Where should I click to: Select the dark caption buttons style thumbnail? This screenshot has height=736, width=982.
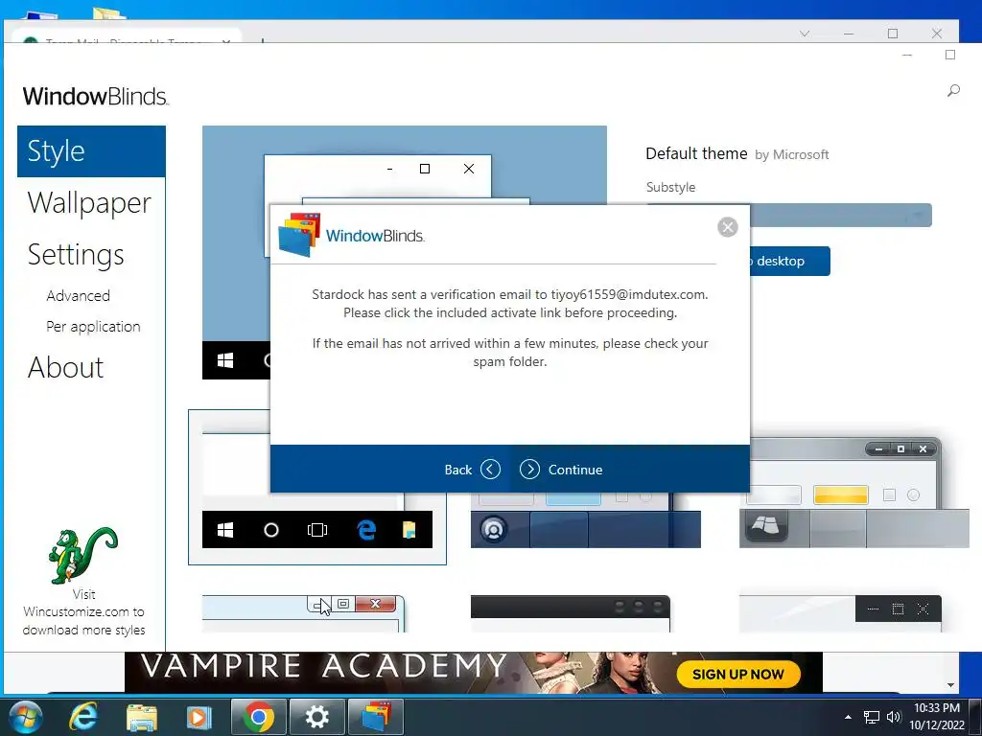pyautogui.click(x=840, y=613)
